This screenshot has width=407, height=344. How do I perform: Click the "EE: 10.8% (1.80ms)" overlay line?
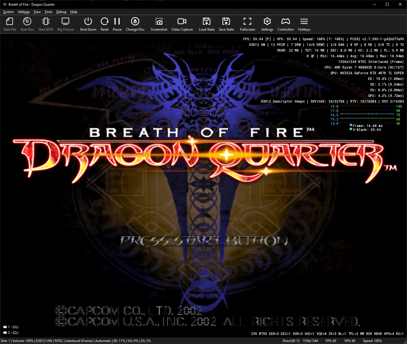386,79
